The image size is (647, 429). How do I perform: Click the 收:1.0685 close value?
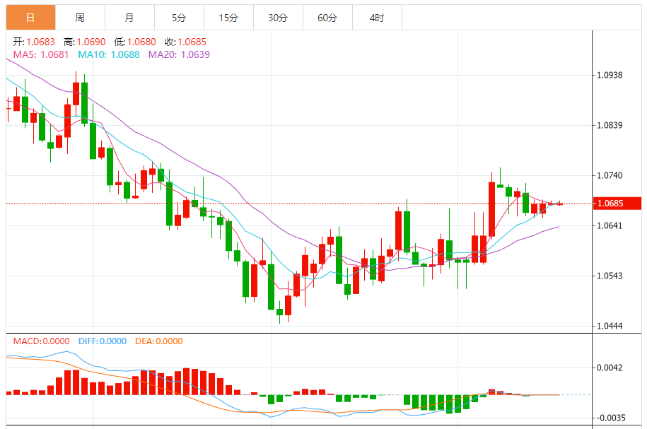185,42
